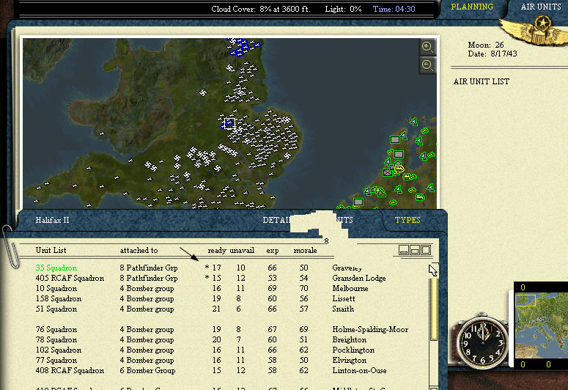Click exp value 67 for 76 Squadron
The width and height of the screenshot is (568, 390).
coord(272,329)
